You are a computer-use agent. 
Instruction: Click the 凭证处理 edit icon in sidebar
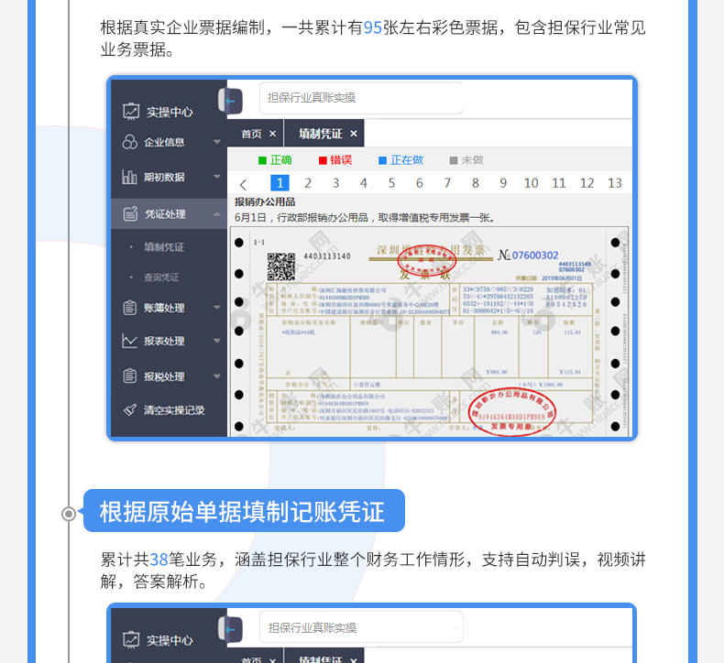129,214
